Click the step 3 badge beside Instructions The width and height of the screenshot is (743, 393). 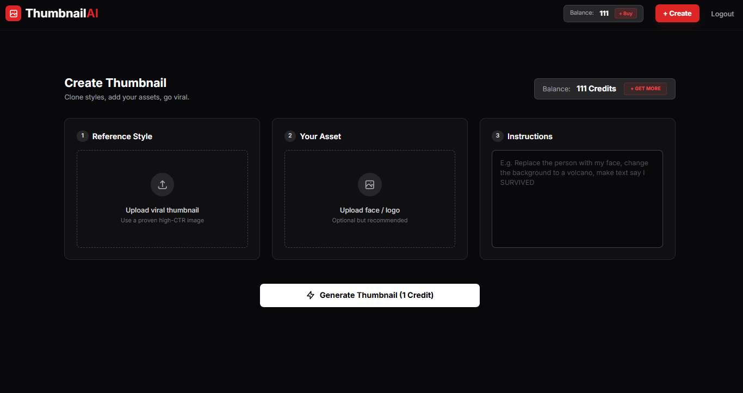(x=497, y=136)
